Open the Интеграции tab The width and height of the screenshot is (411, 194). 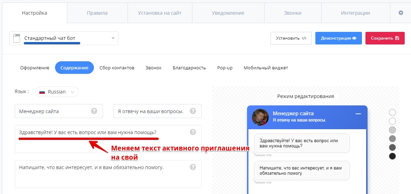(356, 13)
